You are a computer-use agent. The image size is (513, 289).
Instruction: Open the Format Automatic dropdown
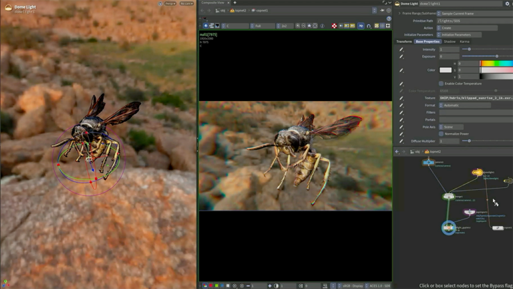pos(465,105)
